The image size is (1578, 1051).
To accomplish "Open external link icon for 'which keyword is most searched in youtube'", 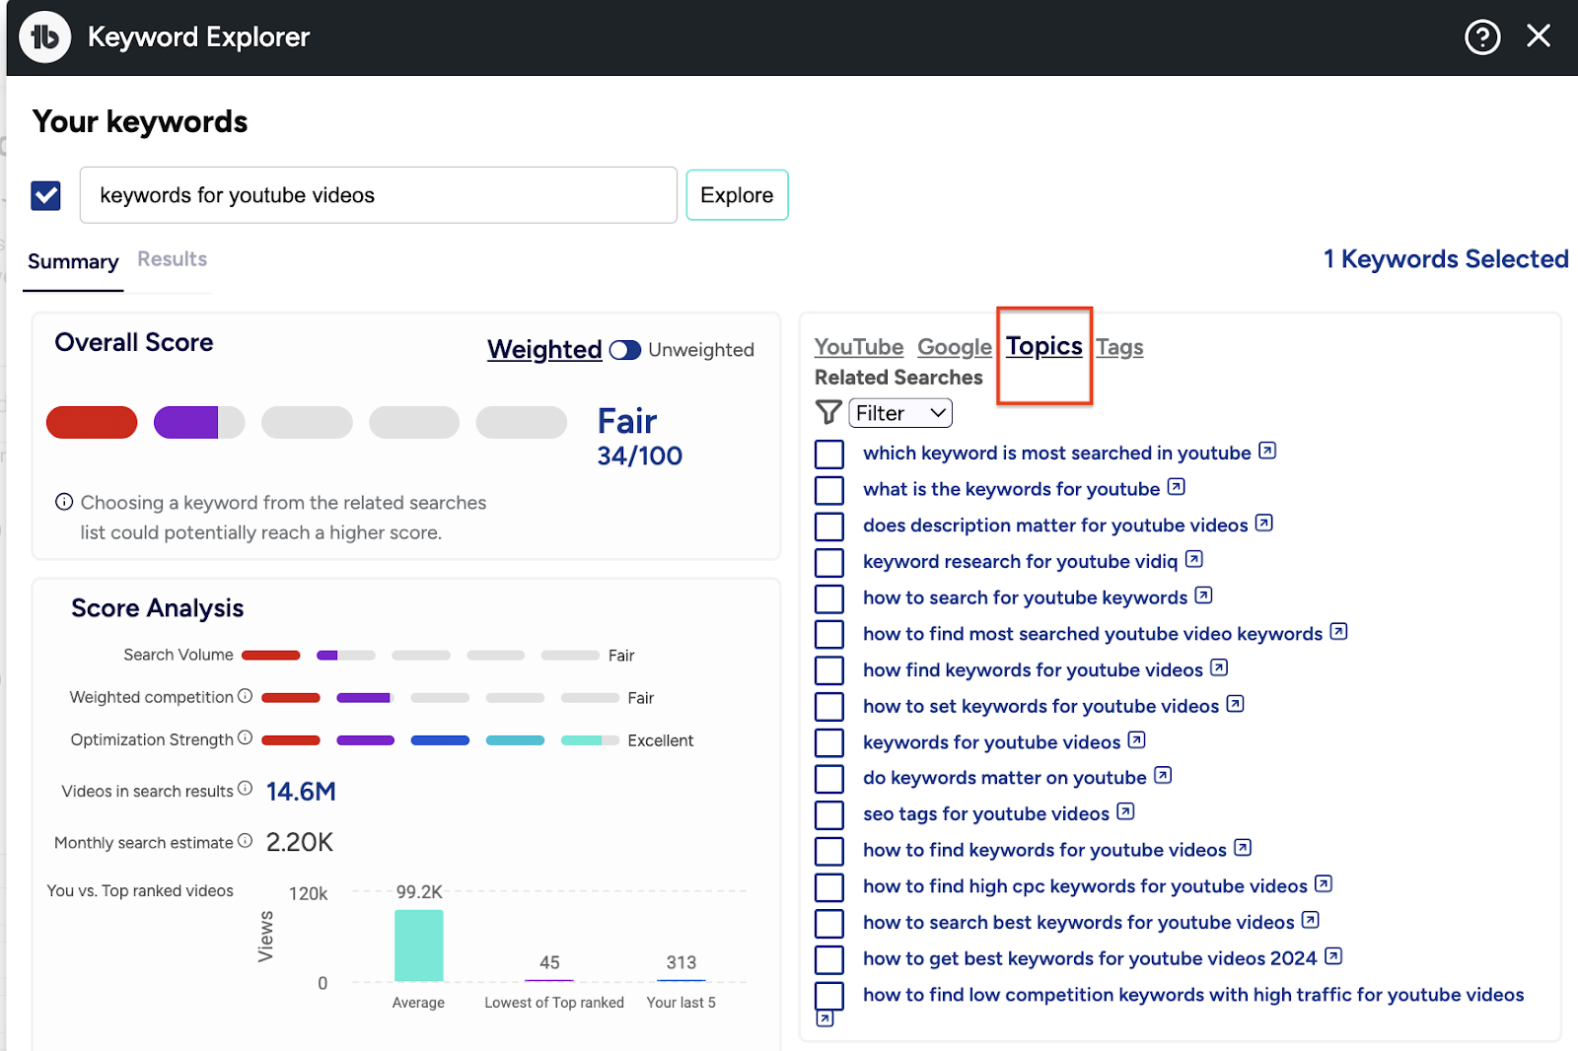I will pos(1267,451).
